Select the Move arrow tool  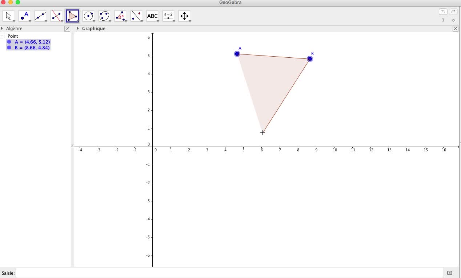pyautogui.click(x=8, y=16)
